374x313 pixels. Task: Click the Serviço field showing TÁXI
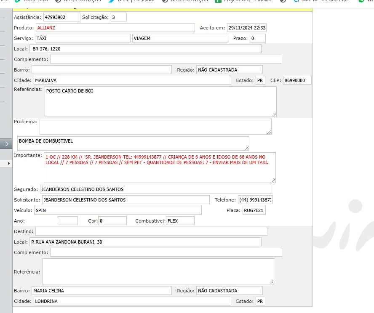tap(83, 38)
